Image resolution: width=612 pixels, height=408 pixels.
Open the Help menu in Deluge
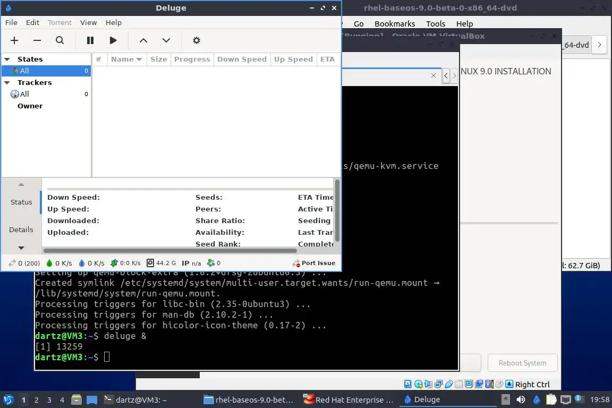click(114, 23)
